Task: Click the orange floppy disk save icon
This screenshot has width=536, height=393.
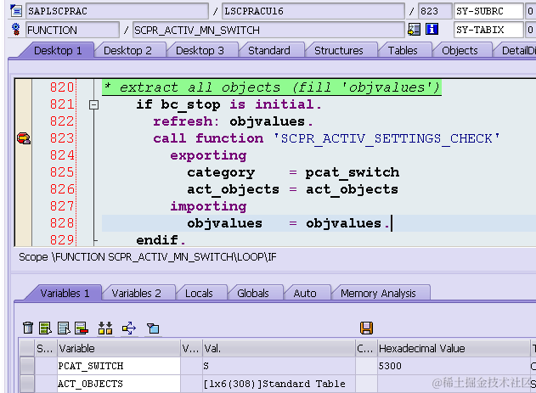Action: (x=366, y=328)
